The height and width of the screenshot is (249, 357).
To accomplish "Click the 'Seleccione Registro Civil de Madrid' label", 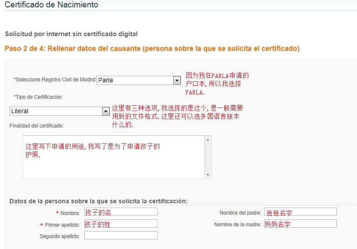I will coord(55,80).
